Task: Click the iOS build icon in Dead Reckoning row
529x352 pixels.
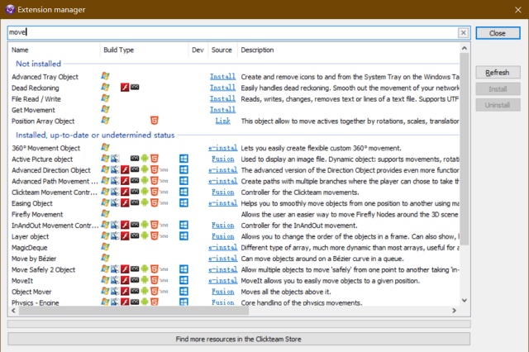Action: tap(135, 88)
